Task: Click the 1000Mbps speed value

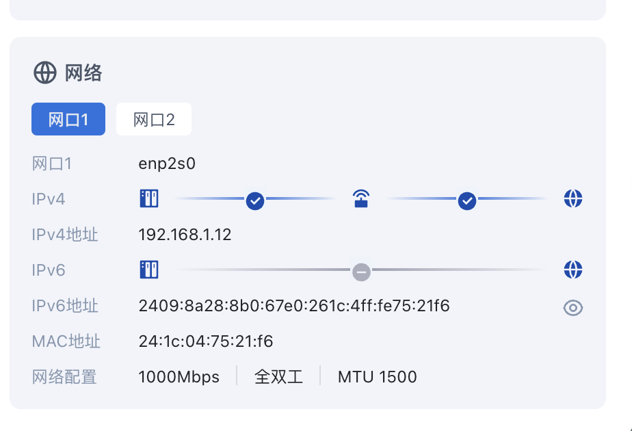Action: [x=179, y=378]
